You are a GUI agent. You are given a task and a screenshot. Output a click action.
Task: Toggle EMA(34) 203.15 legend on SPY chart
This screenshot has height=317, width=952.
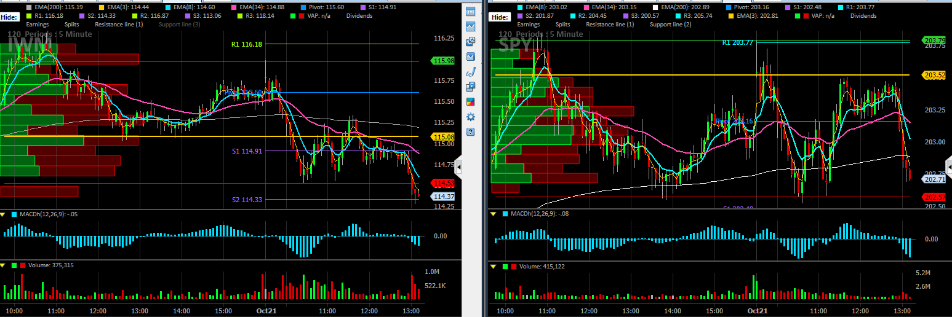tap(609, 7)
